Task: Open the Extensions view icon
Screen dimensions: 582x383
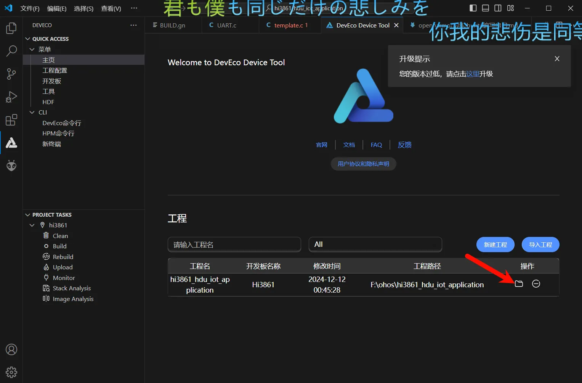Action: 11,120
